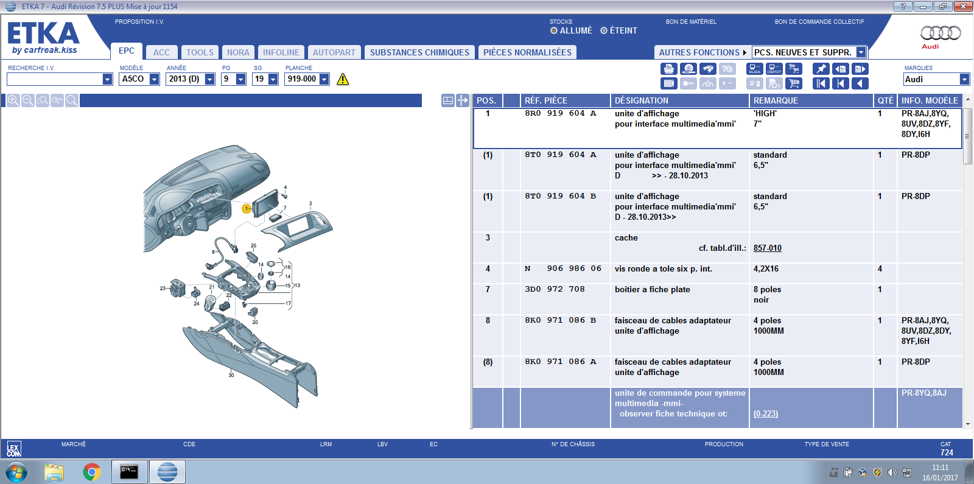Select the ÉTEINT stocks radio button
Screen dimensions: 974x484
[x=604, y=30]
